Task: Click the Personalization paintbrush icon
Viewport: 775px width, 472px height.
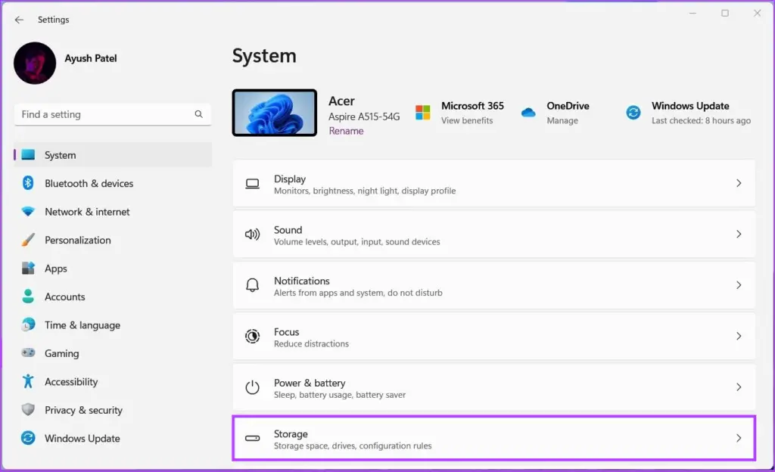Action: tap(28, 240)
